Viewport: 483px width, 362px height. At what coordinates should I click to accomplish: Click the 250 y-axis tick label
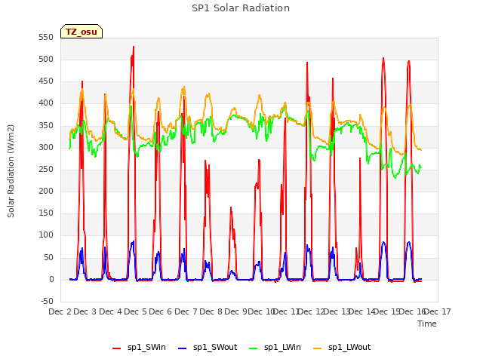point(46,169)
